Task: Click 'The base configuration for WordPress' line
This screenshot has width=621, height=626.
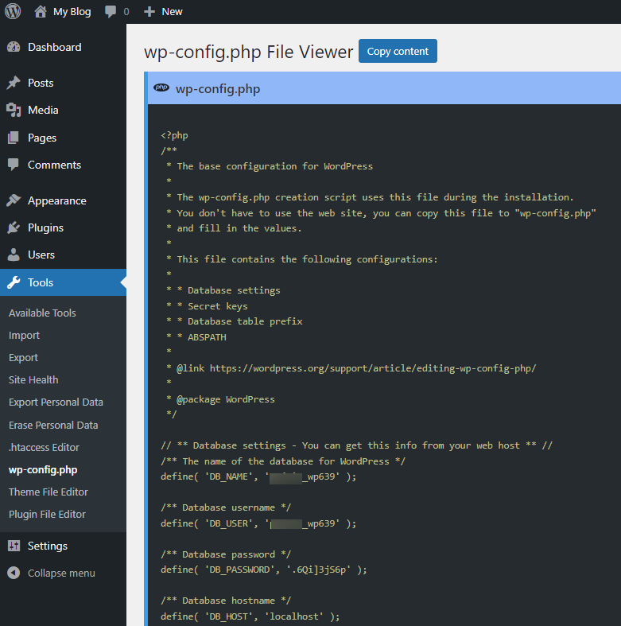Action: coord(270,166)
